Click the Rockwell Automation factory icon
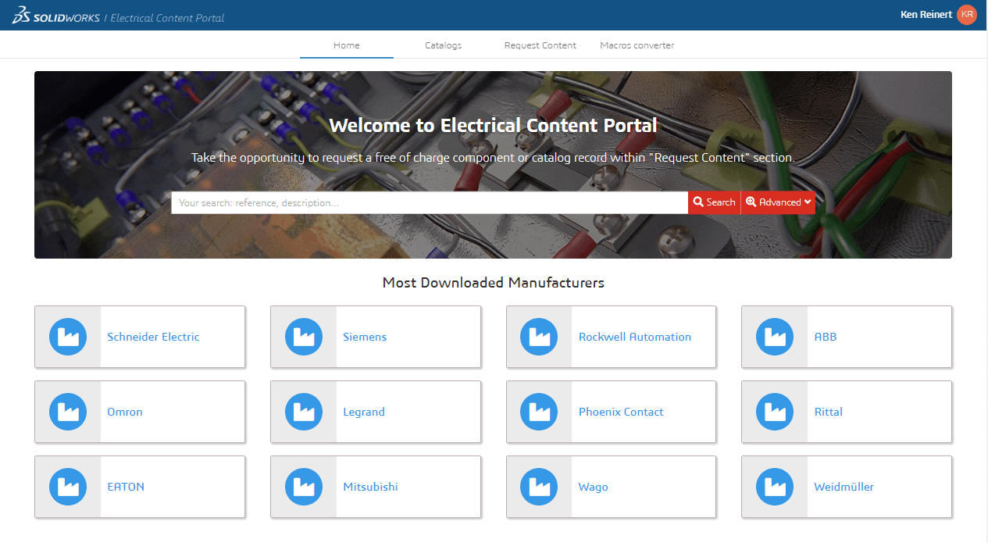 [x=539, y=337]
